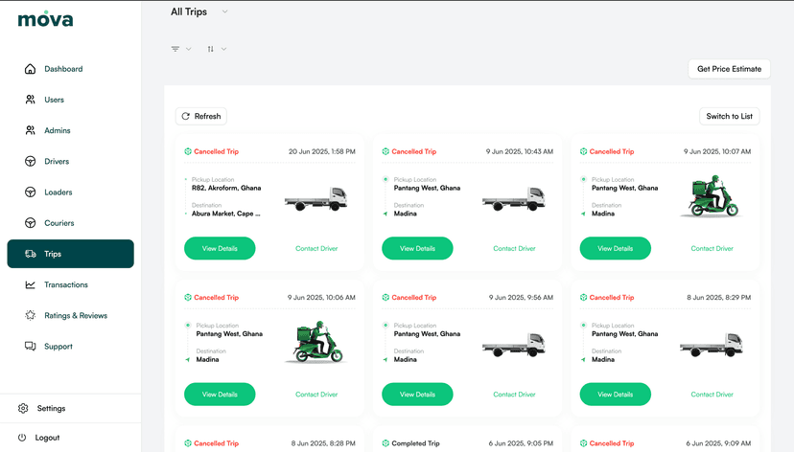Open the Users menu item
The height and width of the screenshot is (452, 794).
(54, 100)
